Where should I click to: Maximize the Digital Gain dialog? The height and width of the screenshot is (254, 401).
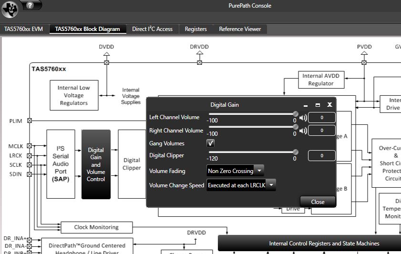click(318, 105)
